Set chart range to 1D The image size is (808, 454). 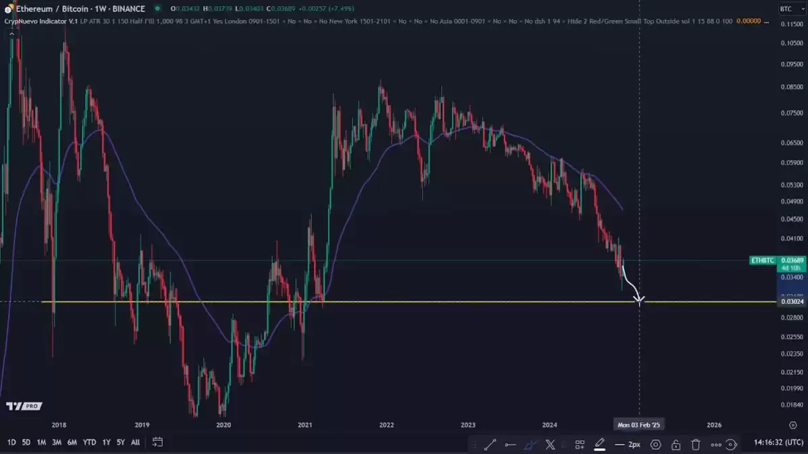[x=11, y=442]
